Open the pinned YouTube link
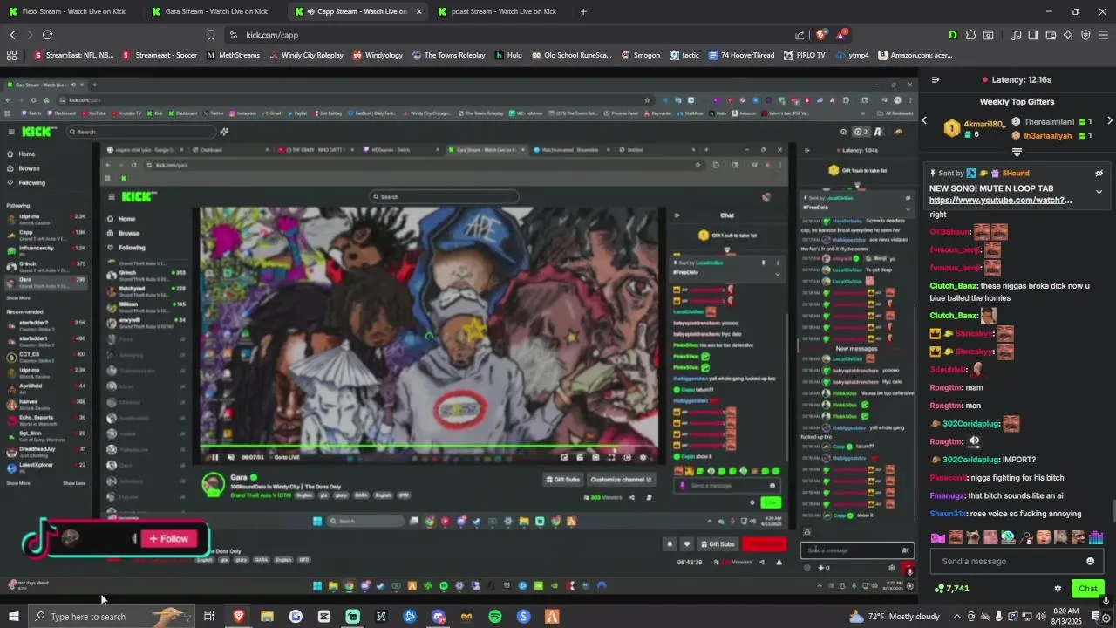The height and width of the screenshot is (628, 1116). (x=1001, y=201)
